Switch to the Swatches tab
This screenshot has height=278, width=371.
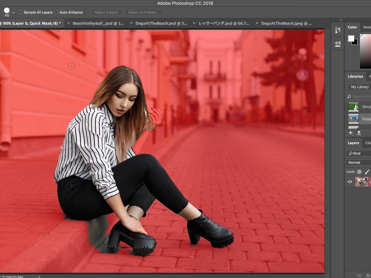pos(367,27)
